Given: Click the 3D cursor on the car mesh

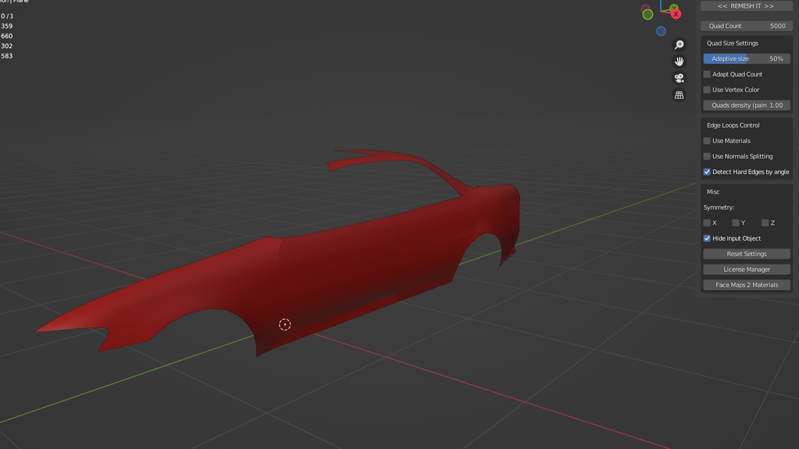Looking at the screenshot, I should (285, 325).
